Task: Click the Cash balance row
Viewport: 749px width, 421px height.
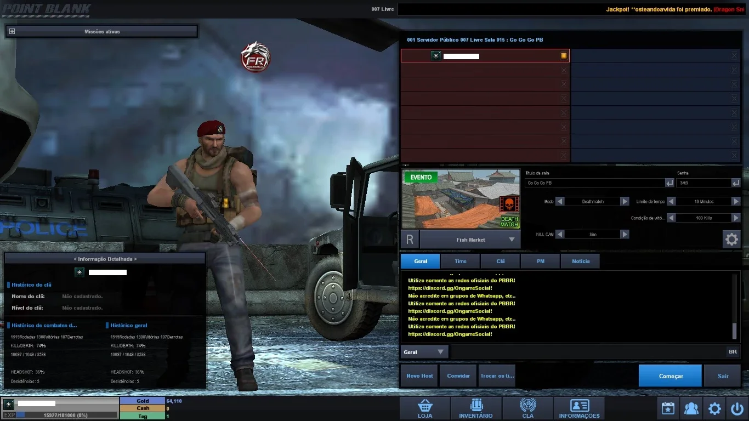Action: click(145, 408)
